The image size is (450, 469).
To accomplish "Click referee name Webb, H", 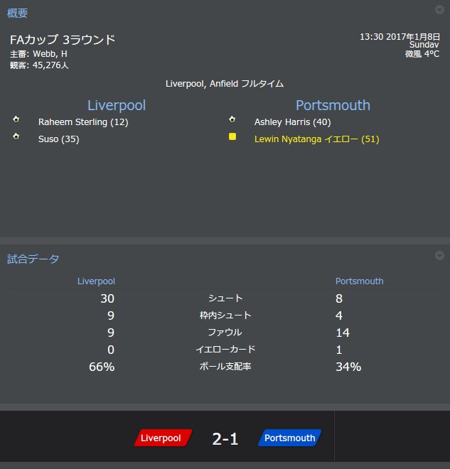I will click(x=50, y=54).
